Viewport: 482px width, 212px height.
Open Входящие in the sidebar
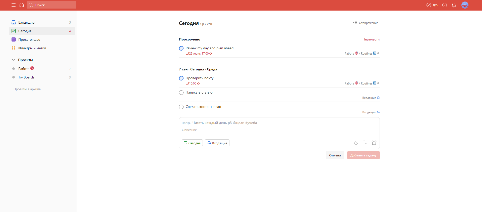tap(42, 22)
